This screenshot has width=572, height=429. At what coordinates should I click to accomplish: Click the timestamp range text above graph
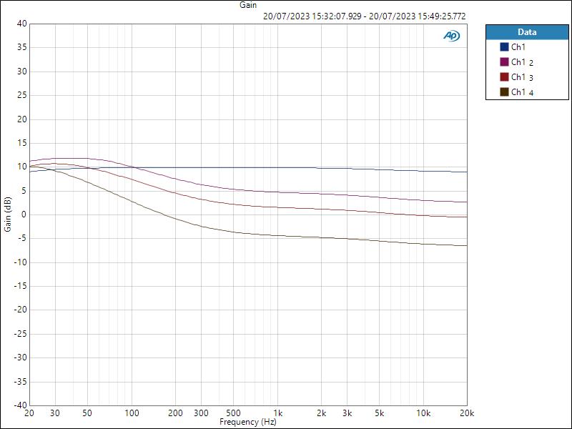coord(365,16)
